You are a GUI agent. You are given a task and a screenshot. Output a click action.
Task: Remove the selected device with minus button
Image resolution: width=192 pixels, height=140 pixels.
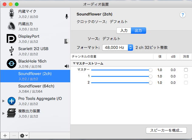point(14,135)
